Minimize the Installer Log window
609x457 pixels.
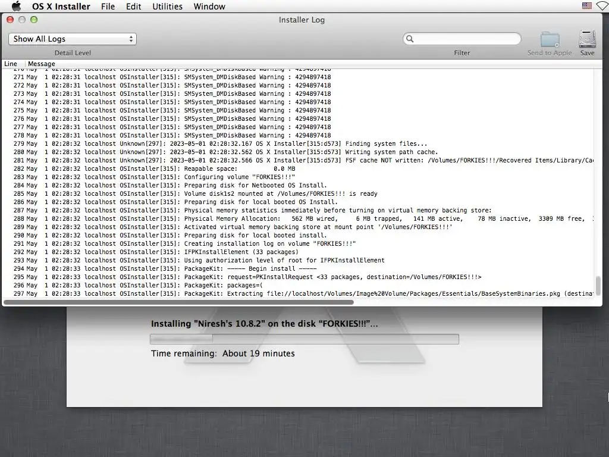(22, 20)
